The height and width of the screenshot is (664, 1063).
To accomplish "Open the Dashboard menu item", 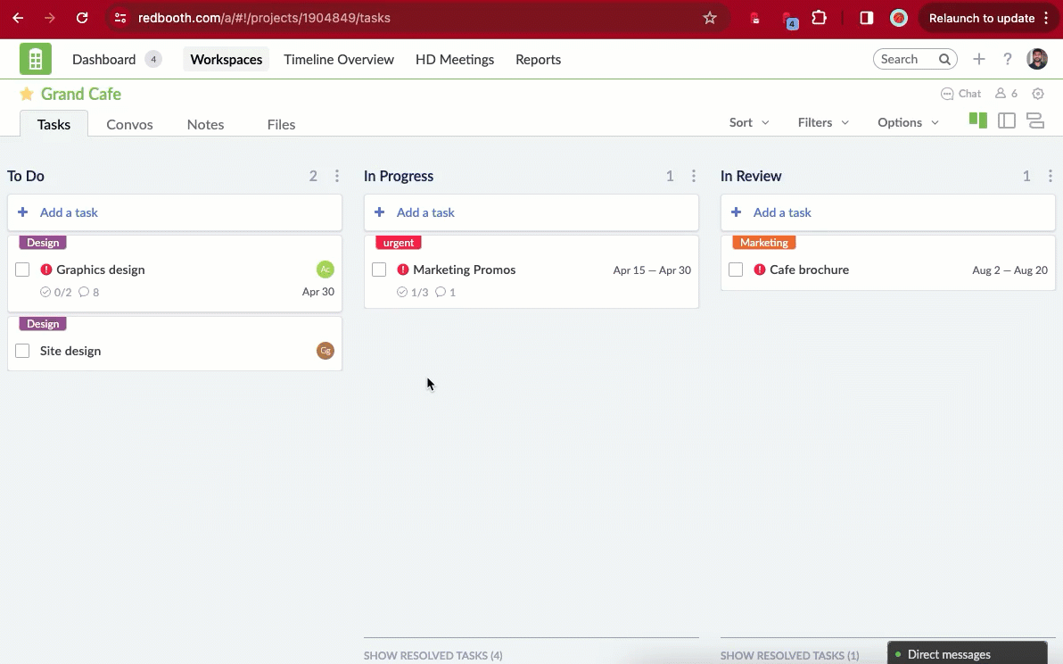I will click(x=103, y=59).
